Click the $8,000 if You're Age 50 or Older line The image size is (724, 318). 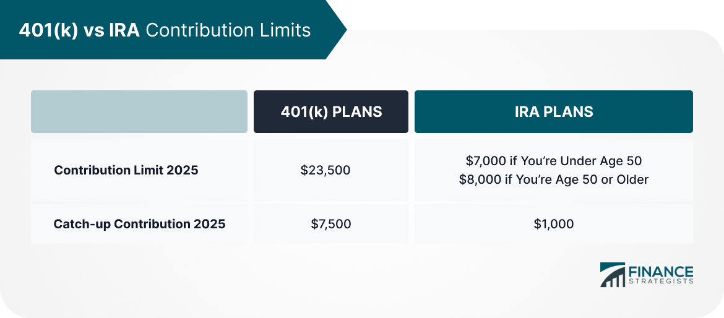click(553, 180)
